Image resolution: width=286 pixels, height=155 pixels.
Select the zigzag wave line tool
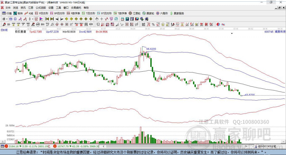(122, 25)
